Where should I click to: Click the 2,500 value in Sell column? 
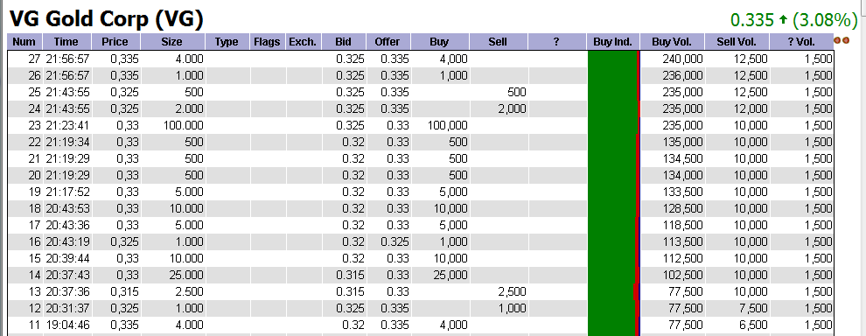point(512,291)
